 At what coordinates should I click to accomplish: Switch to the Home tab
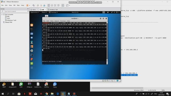(34, 10)
